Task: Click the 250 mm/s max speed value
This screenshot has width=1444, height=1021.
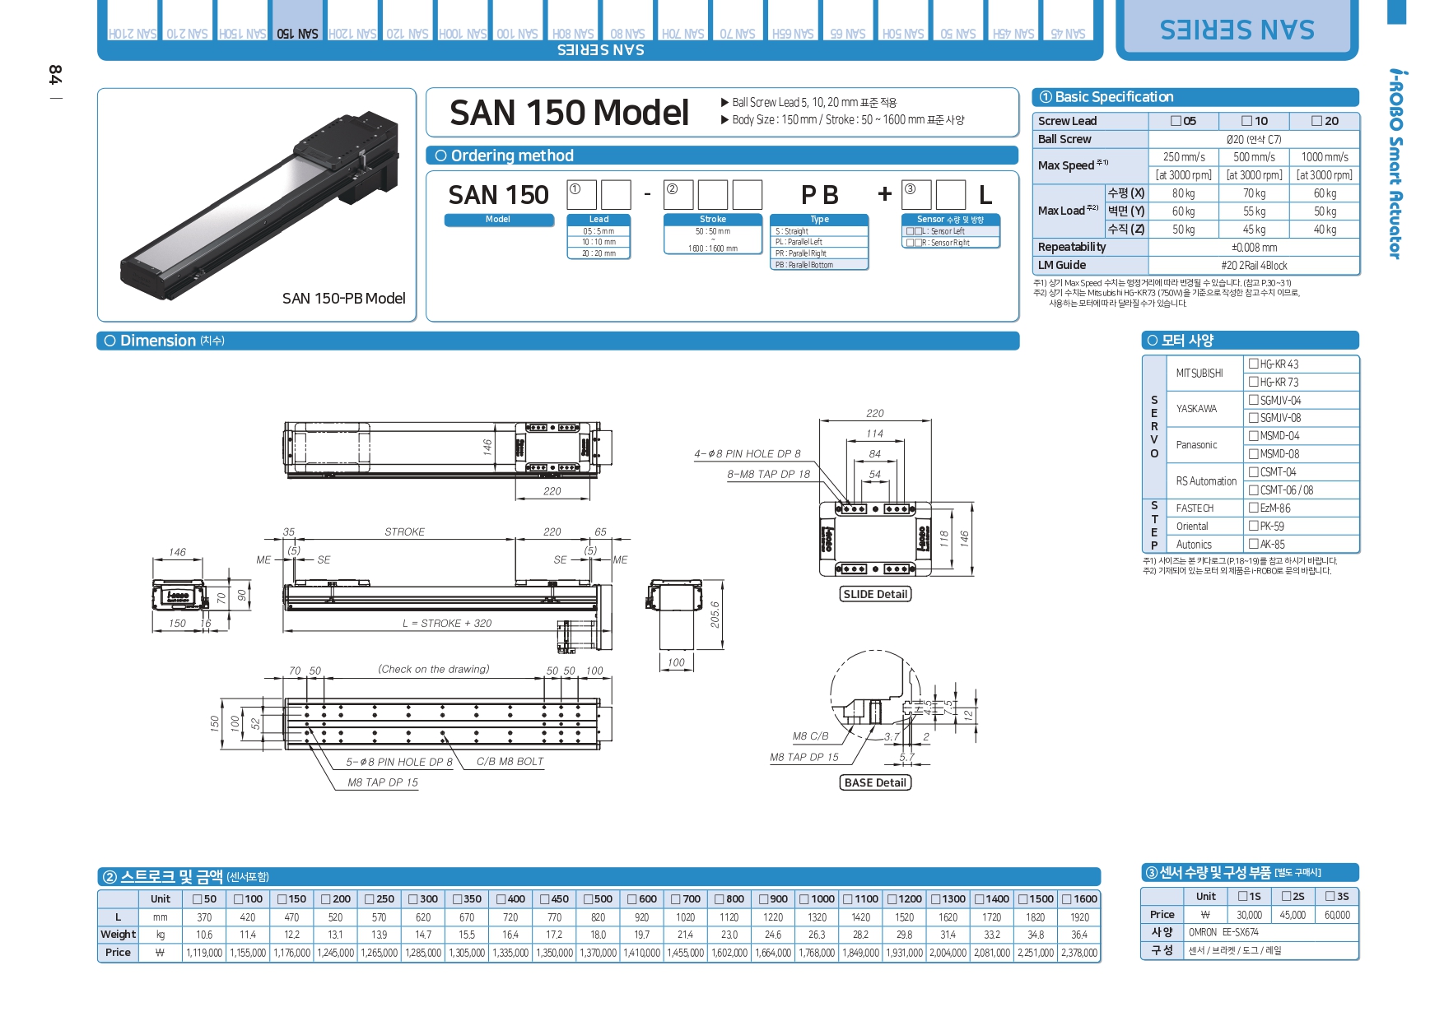Action: click(1184, 157)
